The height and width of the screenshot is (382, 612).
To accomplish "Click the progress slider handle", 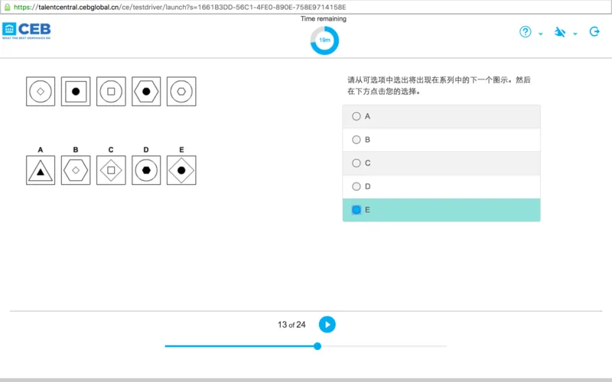I will click(x=317, y=346).
